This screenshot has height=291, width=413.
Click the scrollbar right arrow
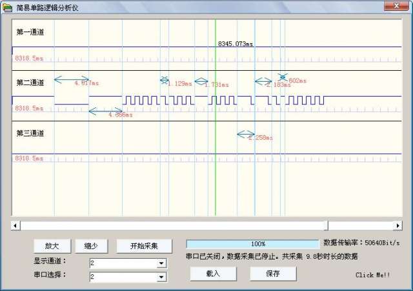click(x=398, y=225)
